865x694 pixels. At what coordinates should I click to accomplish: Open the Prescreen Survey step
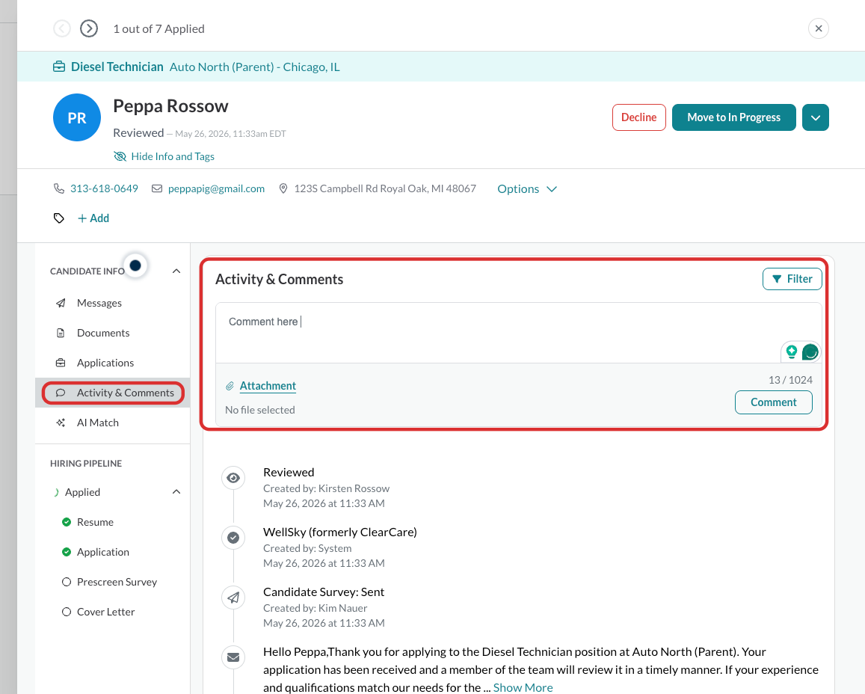click(x=117, y=582)
